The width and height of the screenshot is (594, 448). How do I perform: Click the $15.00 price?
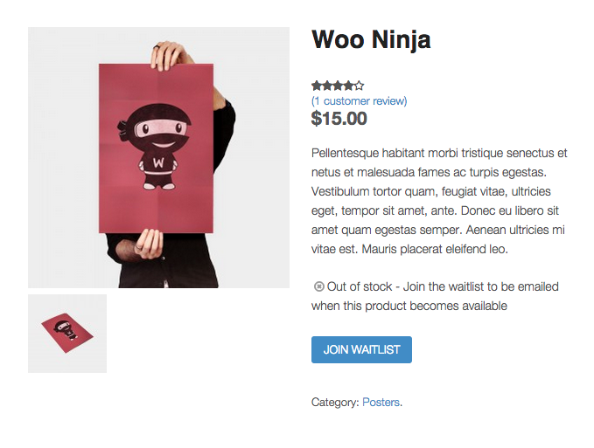[x=339, y=119]
